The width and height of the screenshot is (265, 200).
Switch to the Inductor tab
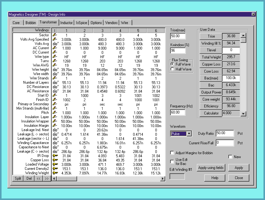66,23
